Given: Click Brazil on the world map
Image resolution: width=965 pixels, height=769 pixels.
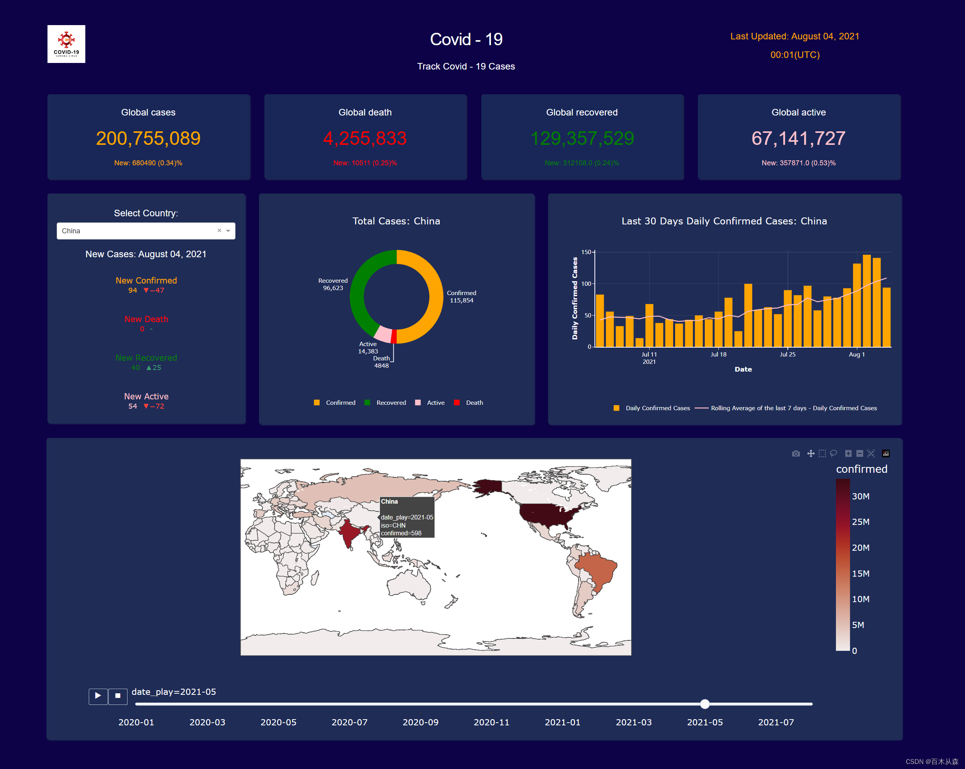Looking at the screenshot, I should [597, 569].
